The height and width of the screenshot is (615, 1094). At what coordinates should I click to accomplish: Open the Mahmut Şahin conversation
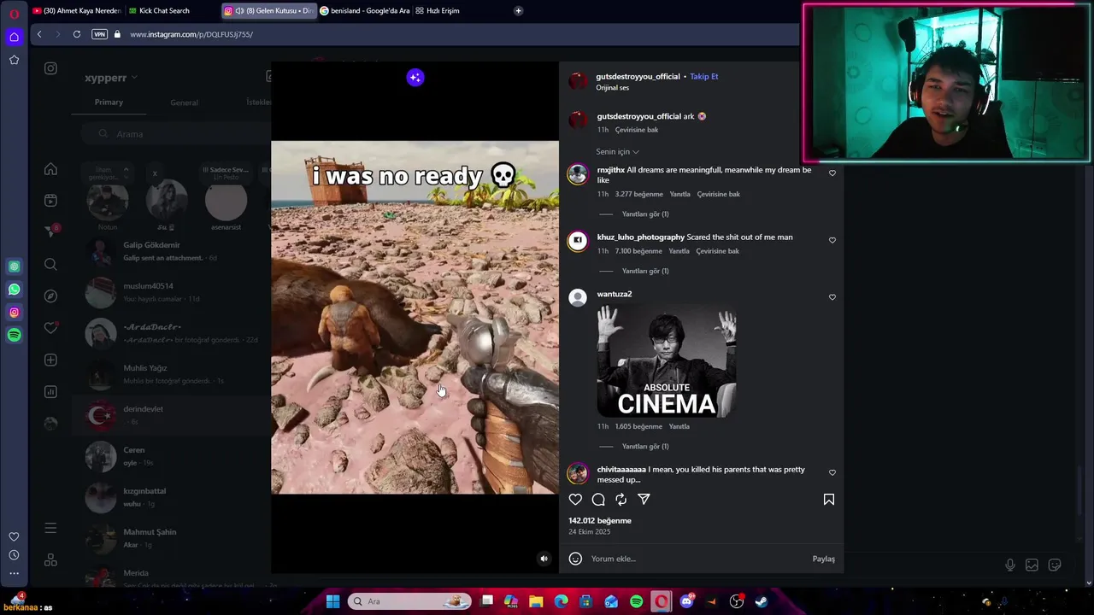click(x=171, y=538)
